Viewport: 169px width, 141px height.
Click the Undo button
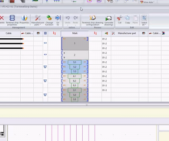point(68,20)
